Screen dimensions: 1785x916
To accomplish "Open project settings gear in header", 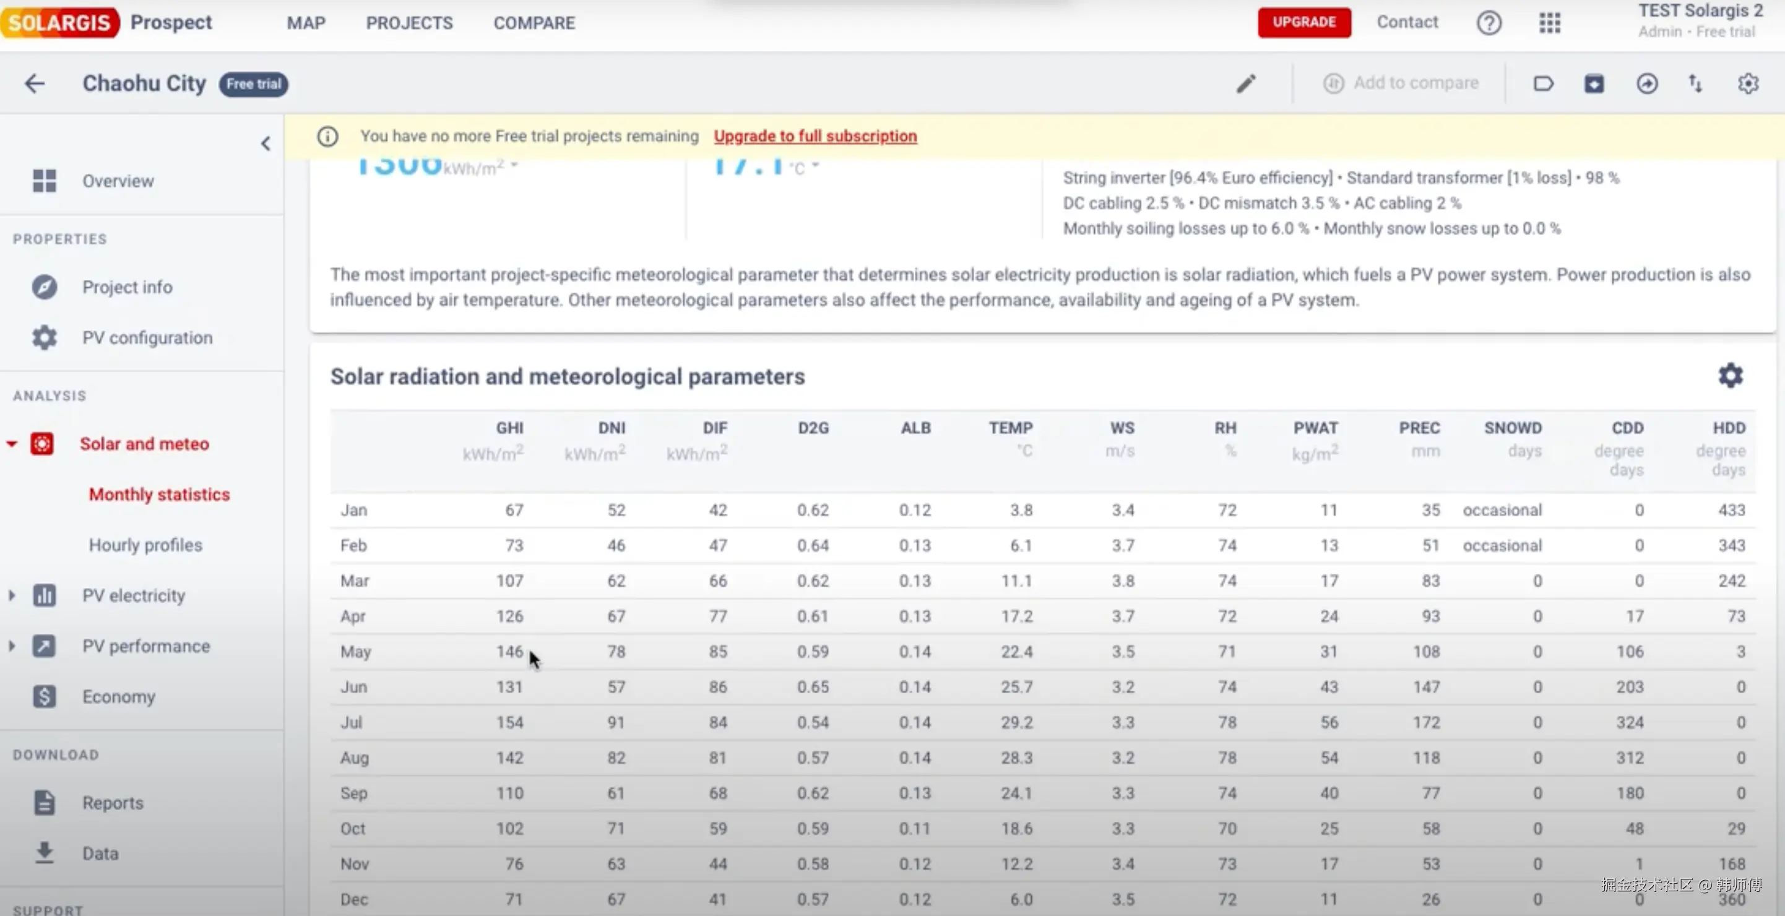I will pos(1748,84).
